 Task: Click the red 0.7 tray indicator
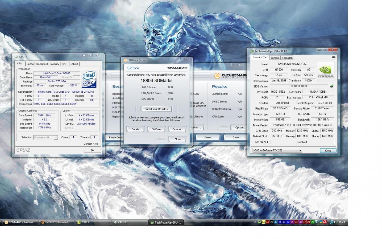pos(267,222)
